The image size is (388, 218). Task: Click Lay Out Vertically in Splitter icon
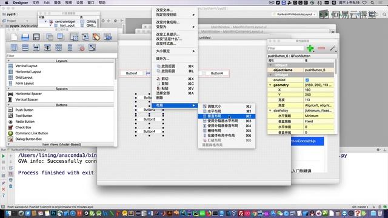click(47, 47)
